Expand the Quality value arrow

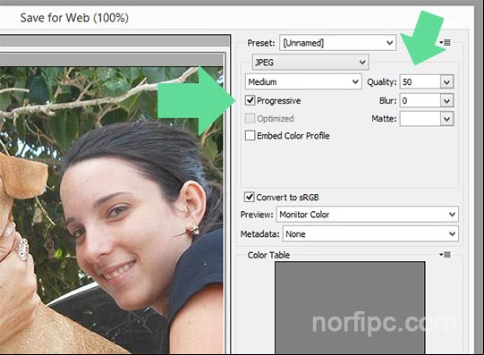pos(447,82)
